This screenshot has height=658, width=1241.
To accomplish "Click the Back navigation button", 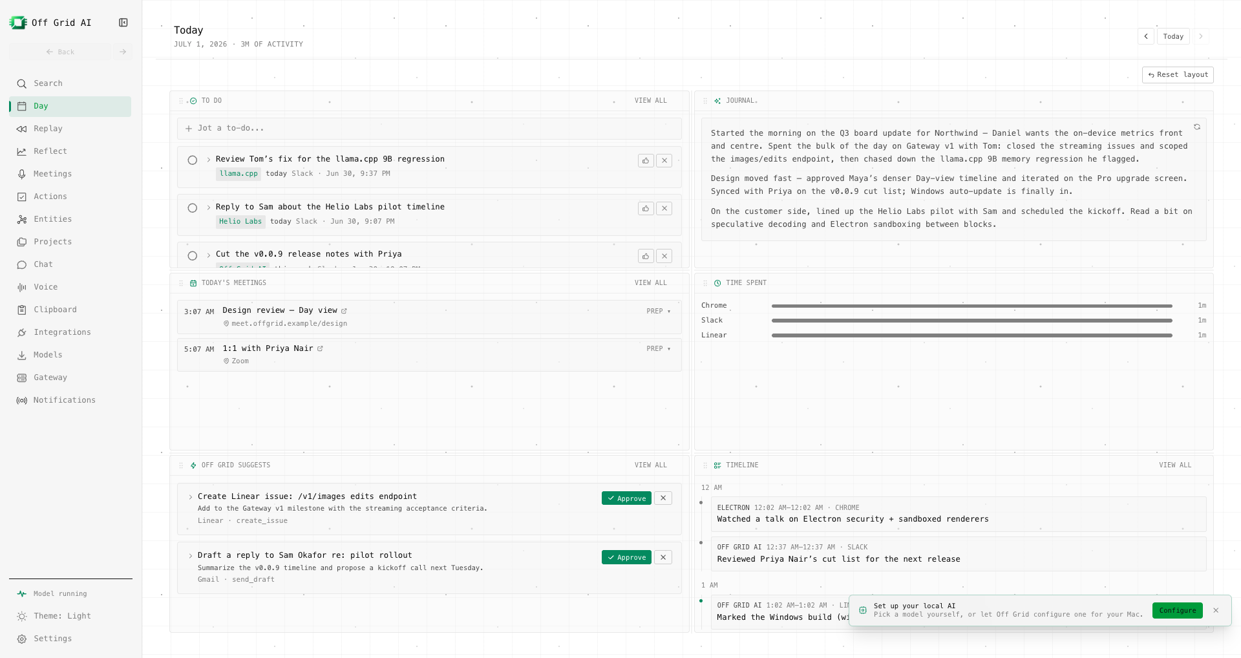I will click(60, 52).
